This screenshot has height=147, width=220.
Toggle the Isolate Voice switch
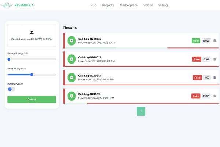[11, 89]
